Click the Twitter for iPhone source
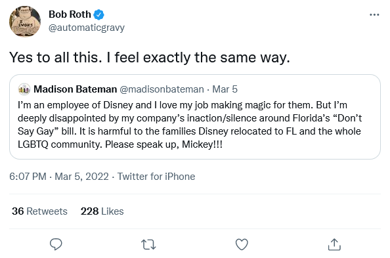Image resolution: width=390 pixels, height=258 pixels. [156, 177]
